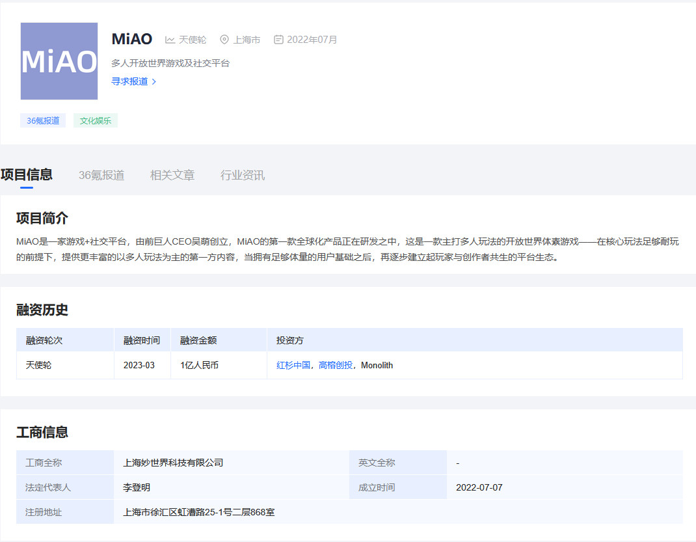Click the 2022年07月 date text

point(312,40)
